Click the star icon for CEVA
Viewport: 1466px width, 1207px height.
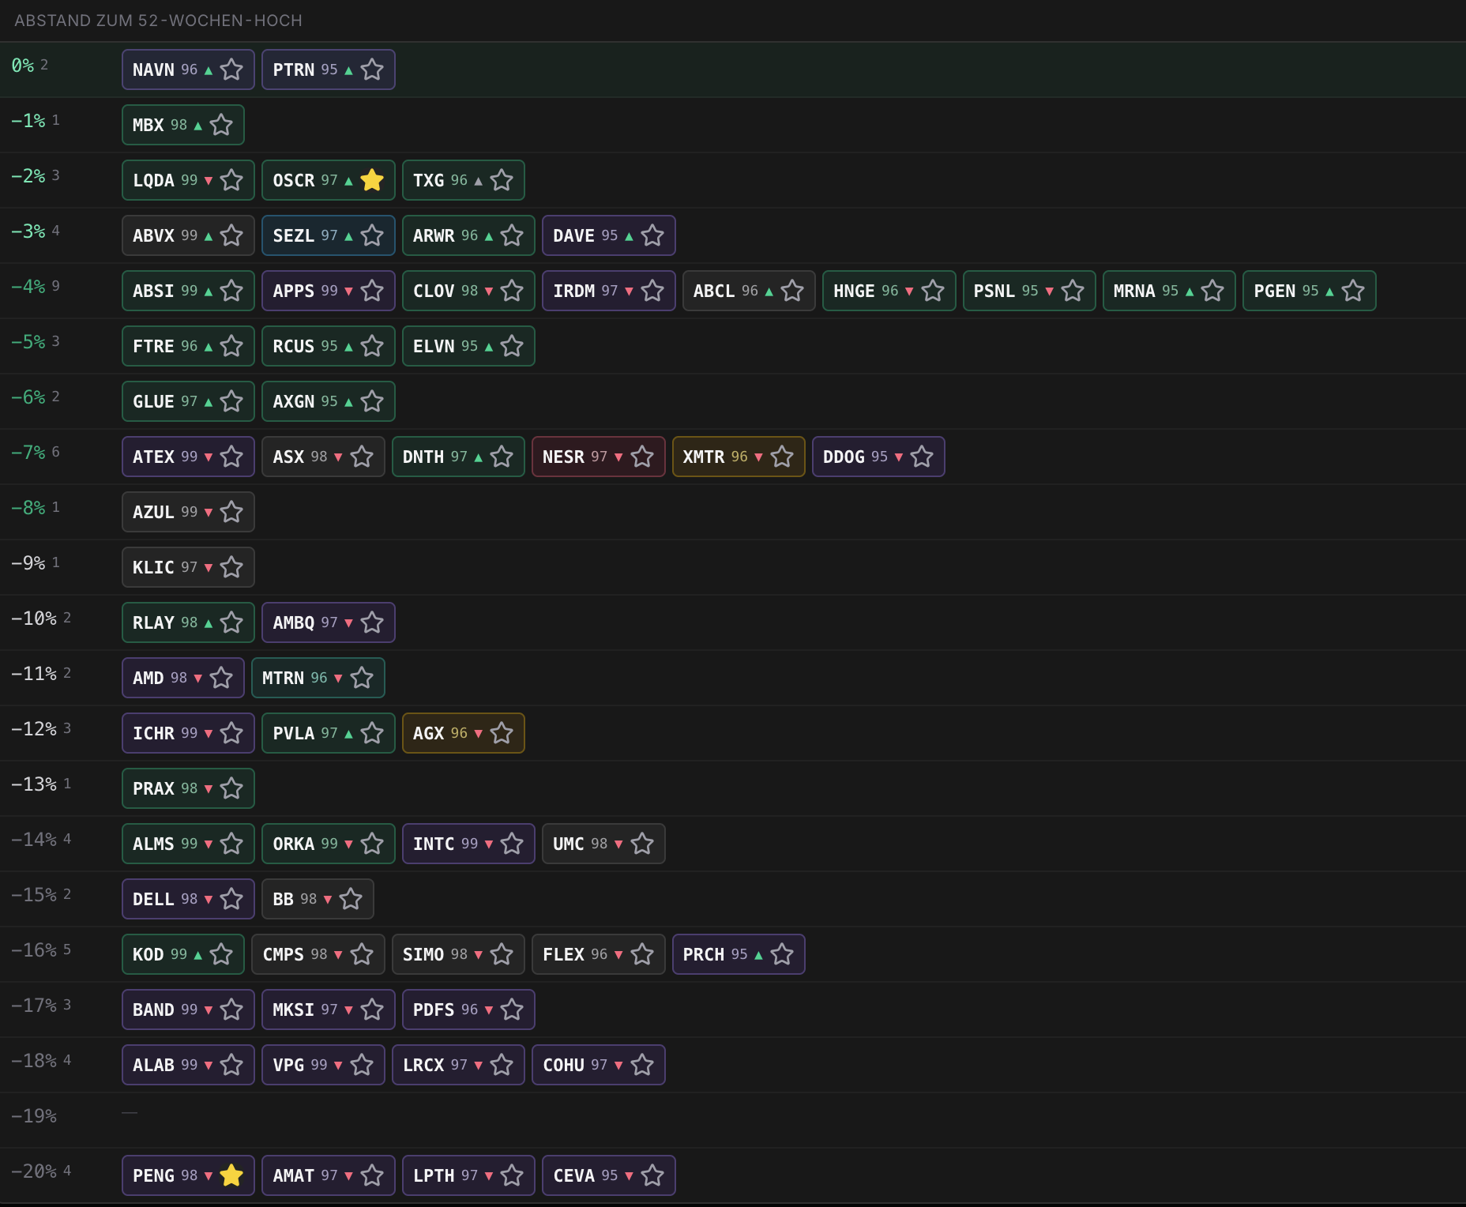tap(652, 1175)
